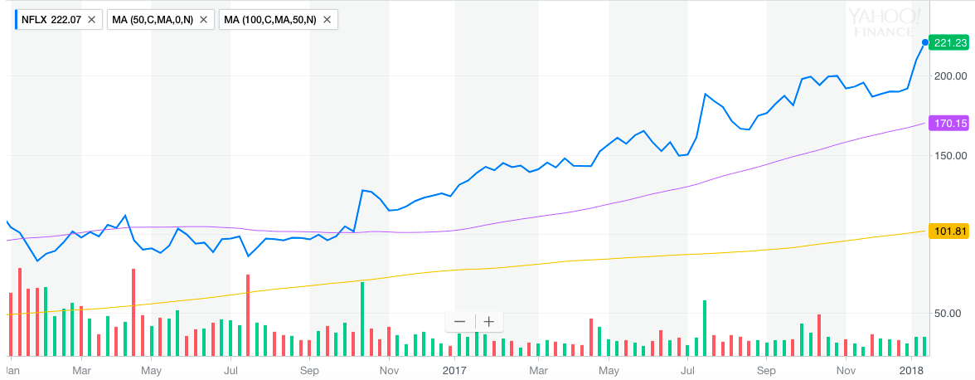Remove the MA (100,C,MA,50,N) indicator

pyautogui.click(x=327, y=19)
